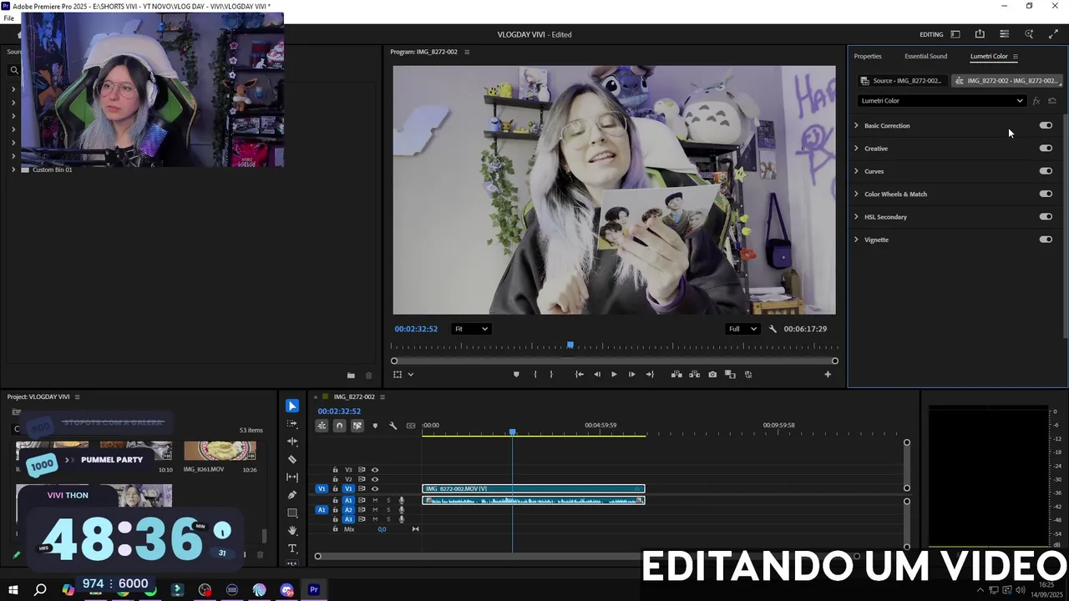Open Program monitor settings wrench

[x=773, y=329]
